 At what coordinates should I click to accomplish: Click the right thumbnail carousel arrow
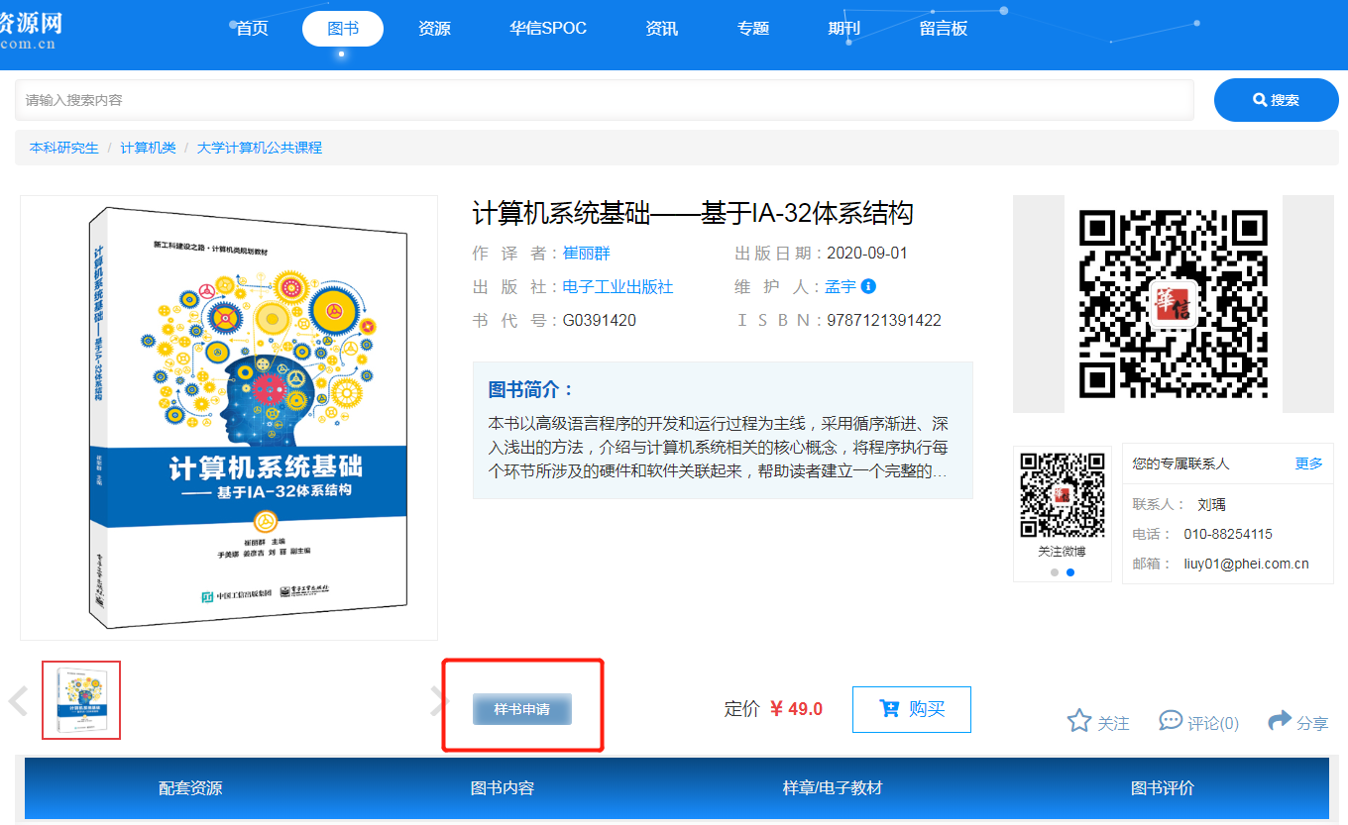[439, 701]
